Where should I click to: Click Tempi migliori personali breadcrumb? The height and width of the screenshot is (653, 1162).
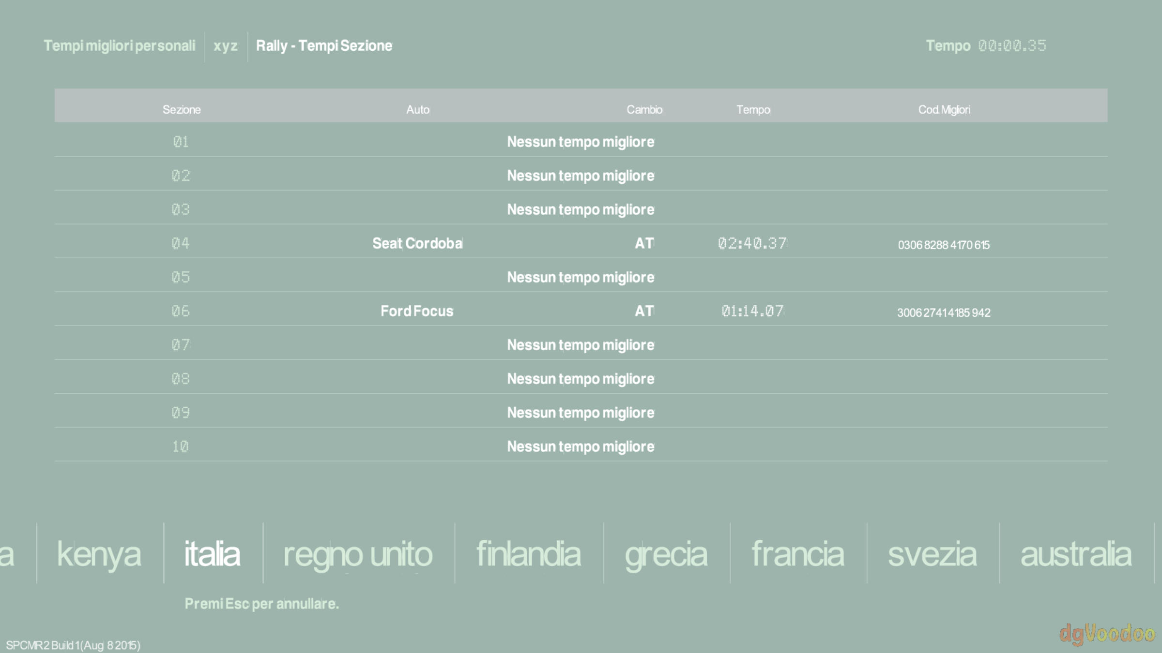(120, 46)
